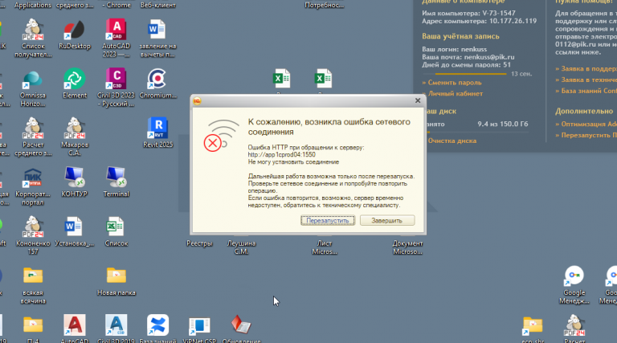Open the КОНТУР remote desktop icon
Screen dimensions: 617x343
75,182
